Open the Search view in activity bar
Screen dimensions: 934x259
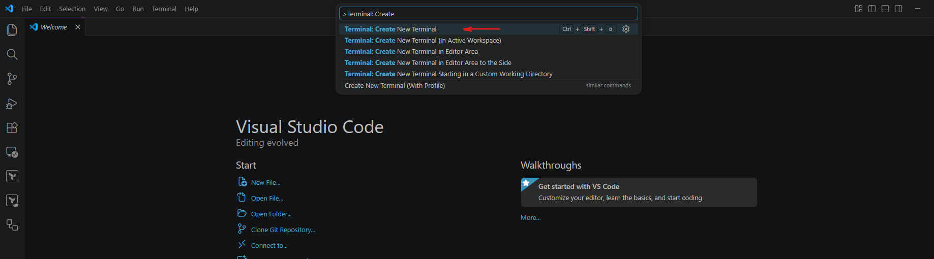(x=12, y=54)
